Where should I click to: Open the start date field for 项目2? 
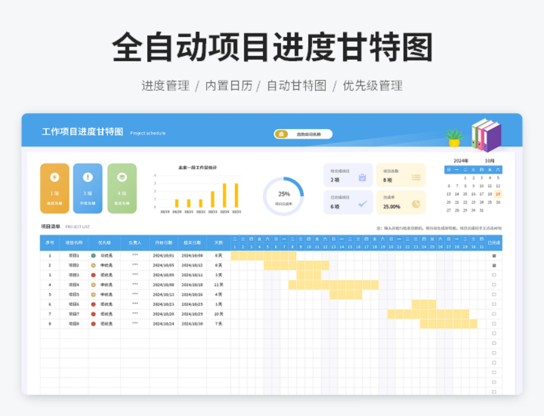(163, 265)
